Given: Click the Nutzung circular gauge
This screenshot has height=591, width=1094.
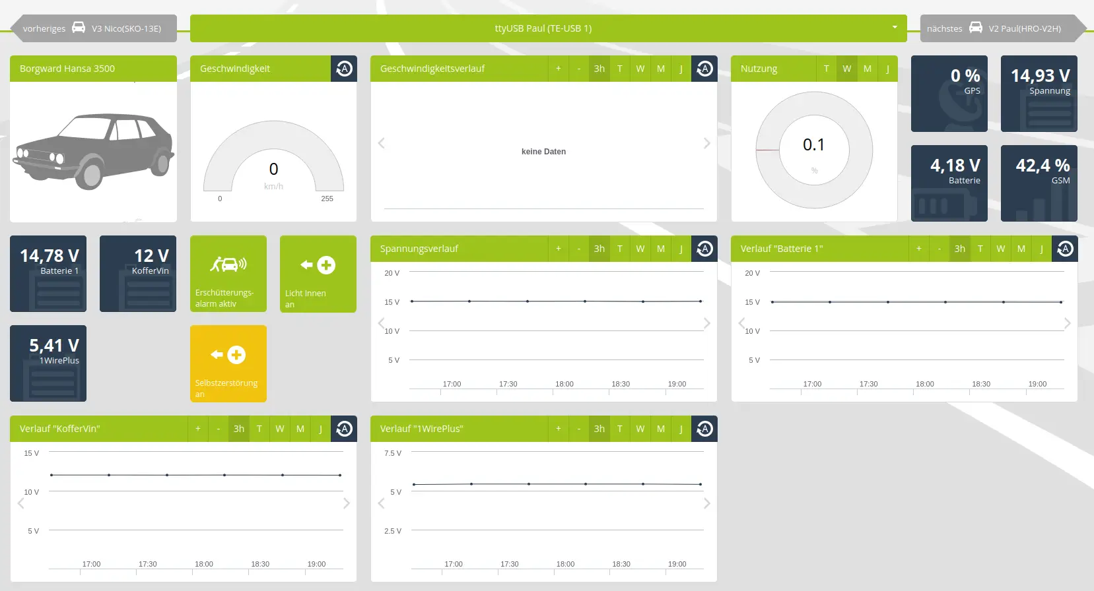Looking at the screenshot, I should (814, 150).
